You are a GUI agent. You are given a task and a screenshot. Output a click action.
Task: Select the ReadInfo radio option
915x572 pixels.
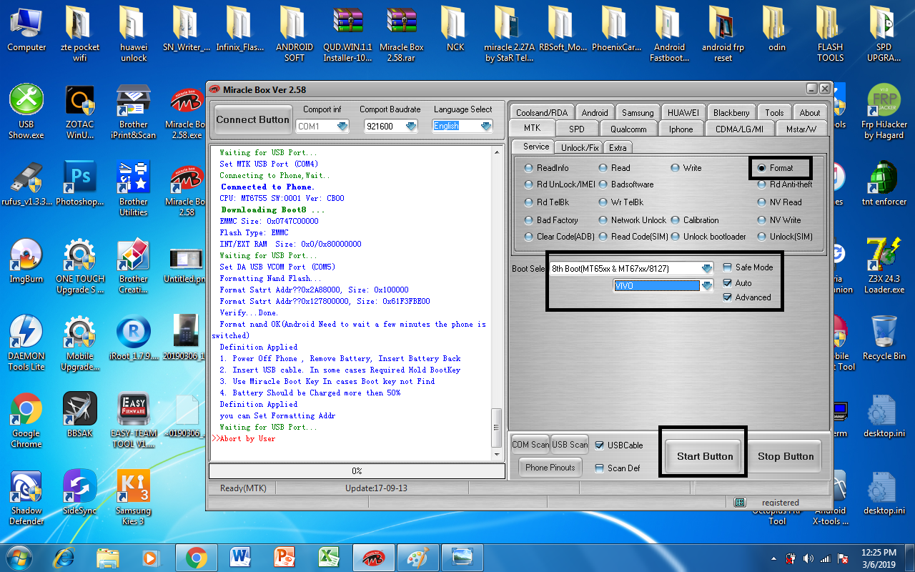547,168
